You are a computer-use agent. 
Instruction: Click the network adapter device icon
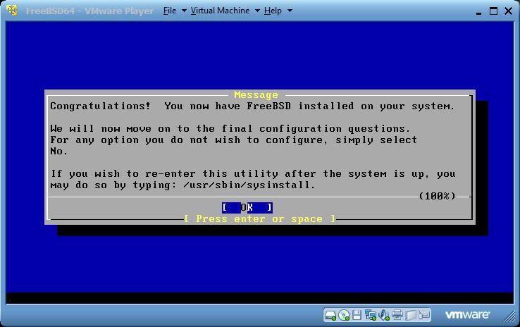[370, 315]
